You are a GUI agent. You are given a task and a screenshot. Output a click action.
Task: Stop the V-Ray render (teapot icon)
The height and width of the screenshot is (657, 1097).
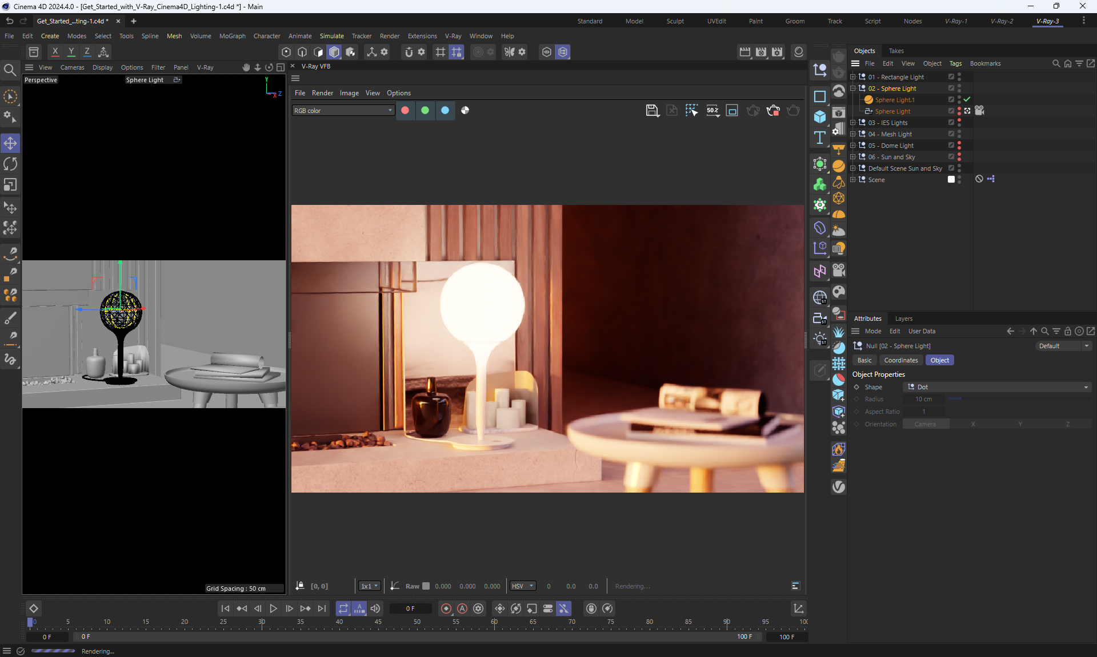(x=773, y=111)
